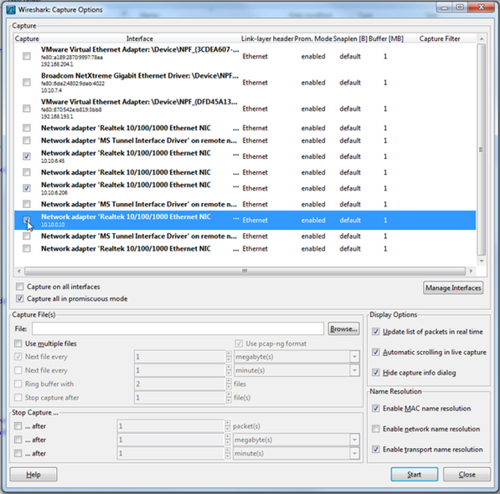Click the stop after packet(s) value field
This screenshot has width=500, height=494.
click(x=171, y=426)
